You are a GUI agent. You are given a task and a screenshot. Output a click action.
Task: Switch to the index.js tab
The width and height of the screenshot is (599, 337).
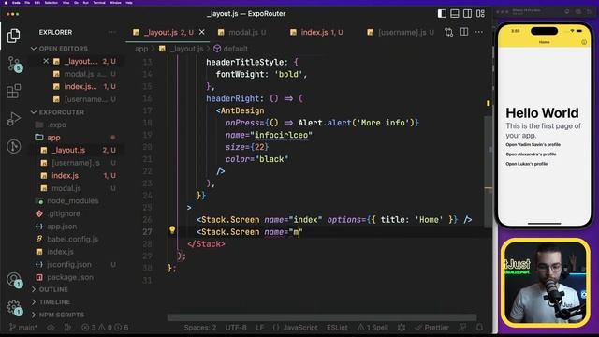click(x=316, y=33)
